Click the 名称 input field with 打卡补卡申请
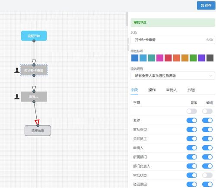 coord(173,40)
